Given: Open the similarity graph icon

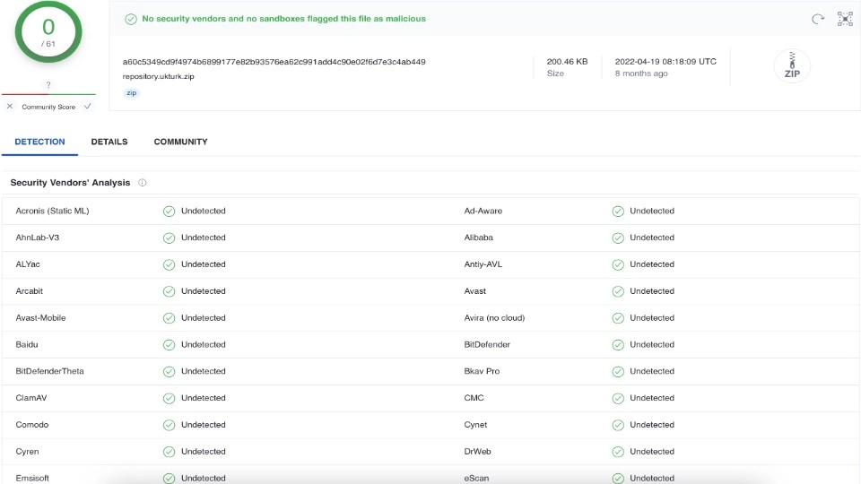Looking at the screenshot, I should point(845,19).
